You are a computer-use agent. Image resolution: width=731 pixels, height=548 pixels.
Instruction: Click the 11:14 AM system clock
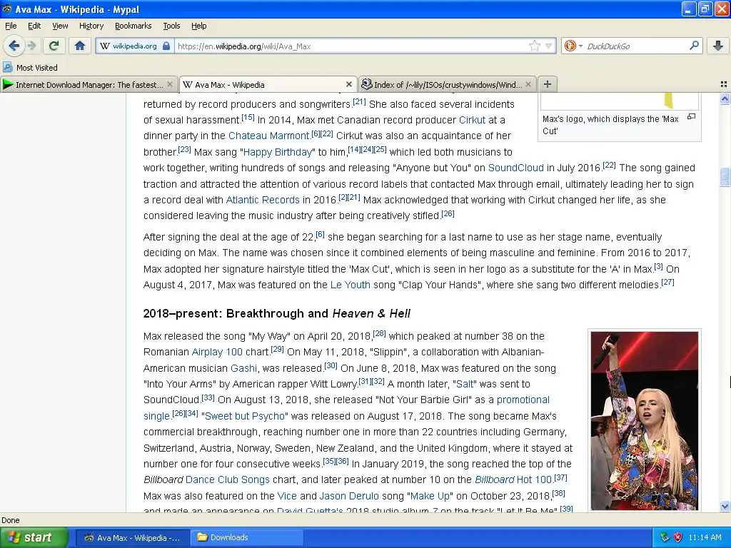coord(705,537)
